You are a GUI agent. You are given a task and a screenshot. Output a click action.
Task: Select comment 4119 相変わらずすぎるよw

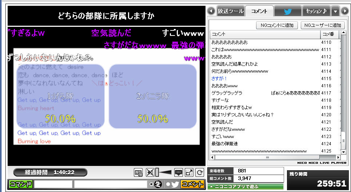(x=275, y=108)
